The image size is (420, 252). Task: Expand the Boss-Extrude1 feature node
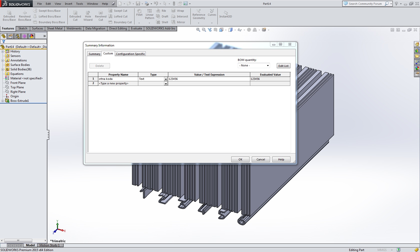pos(3,101)
